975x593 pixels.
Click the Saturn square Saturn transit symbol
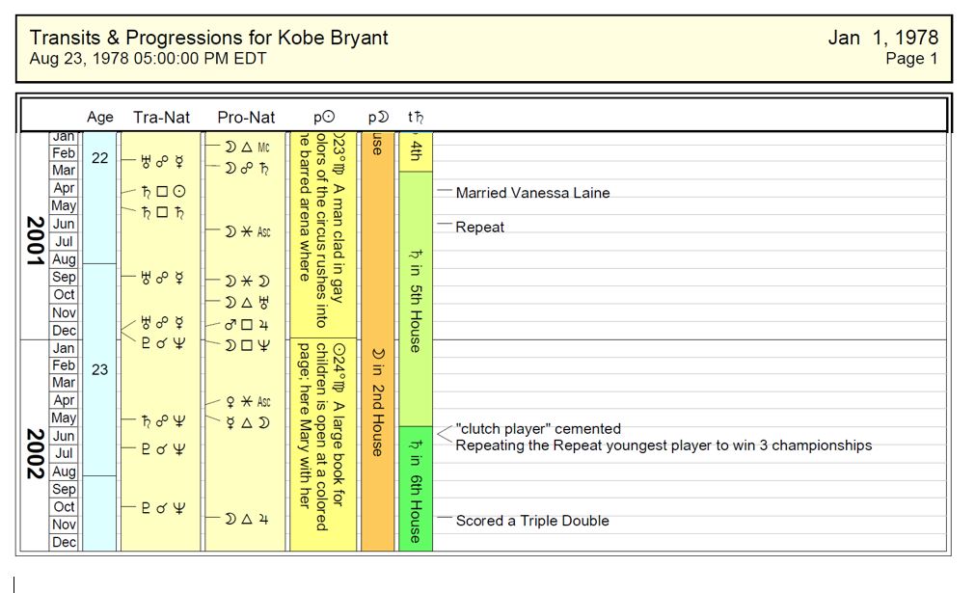click(159, 210)
